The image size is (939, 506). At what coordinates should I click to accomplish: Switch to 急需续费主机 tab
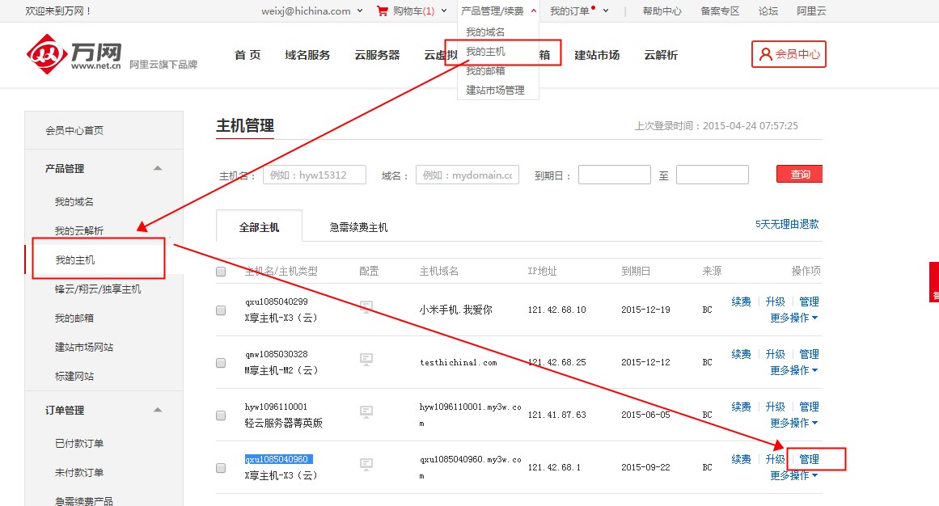tap(358, 227)
